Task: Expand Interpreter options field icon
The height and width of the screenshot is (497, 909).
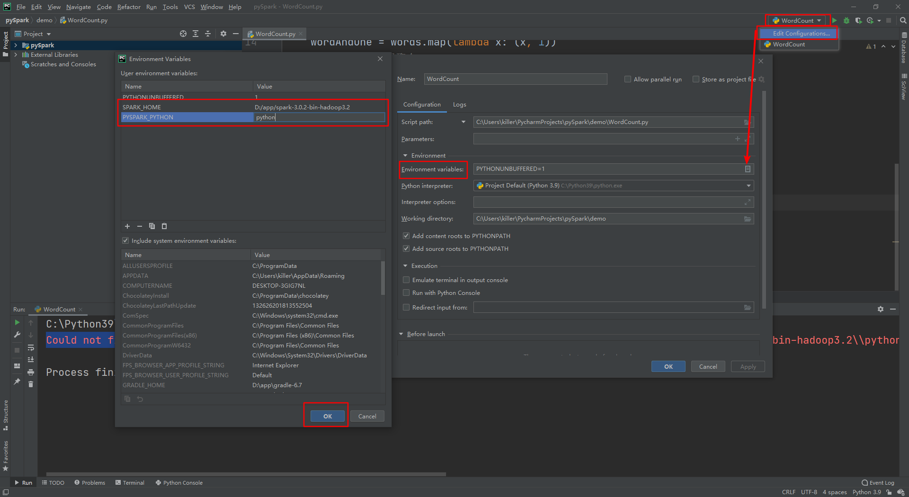Action: tap(748, 202)
